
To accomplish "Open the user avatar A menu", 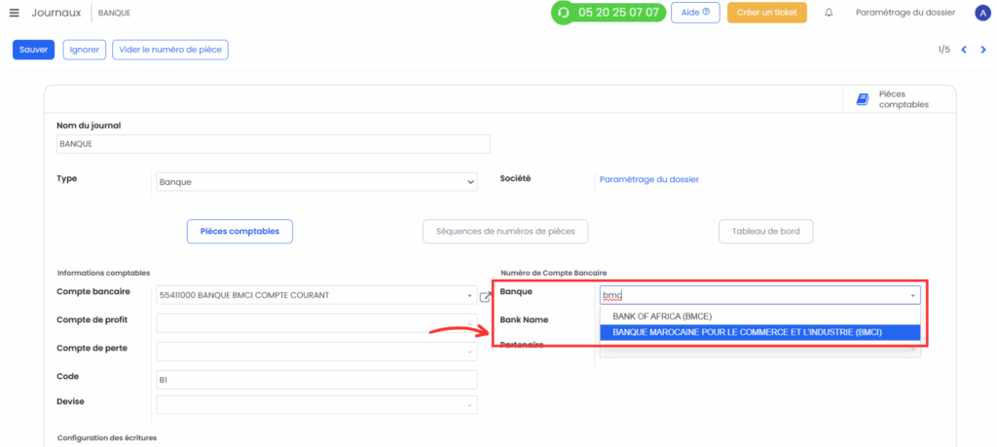I will (x=981, y=13).
